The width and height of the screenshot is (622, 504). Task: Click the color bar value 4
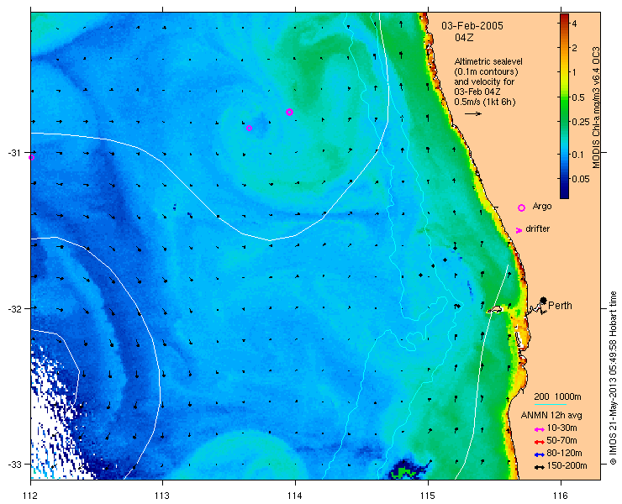[x=574, y=24]
